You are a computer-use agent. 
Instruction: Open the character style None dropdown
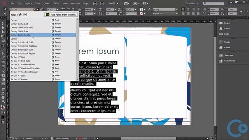click(x=177, y=9)
